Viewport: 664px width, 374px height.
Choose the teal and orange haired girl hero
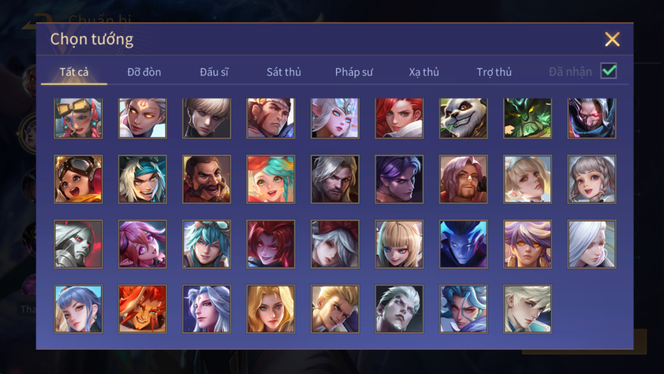(x=271, y=179)
